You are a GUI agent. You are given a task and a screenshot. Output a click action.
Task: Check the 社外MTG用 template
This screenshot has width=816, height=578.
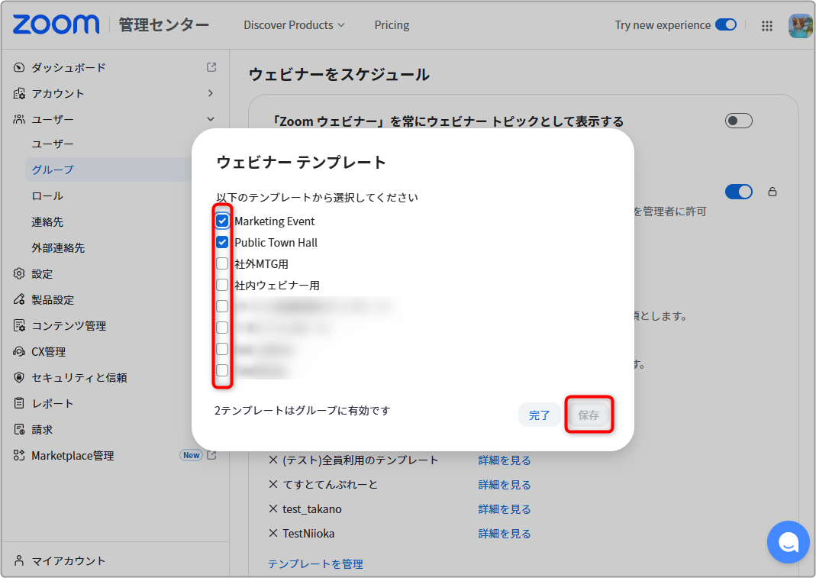[x=222, y=263]
